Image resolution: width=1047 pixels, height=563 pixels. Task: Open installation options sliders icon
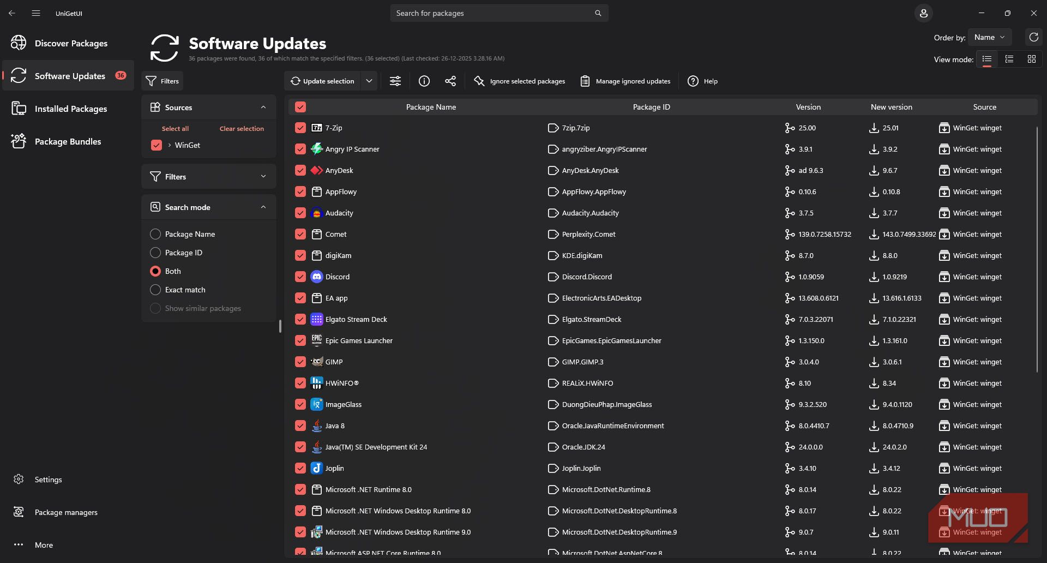point(395,81)
